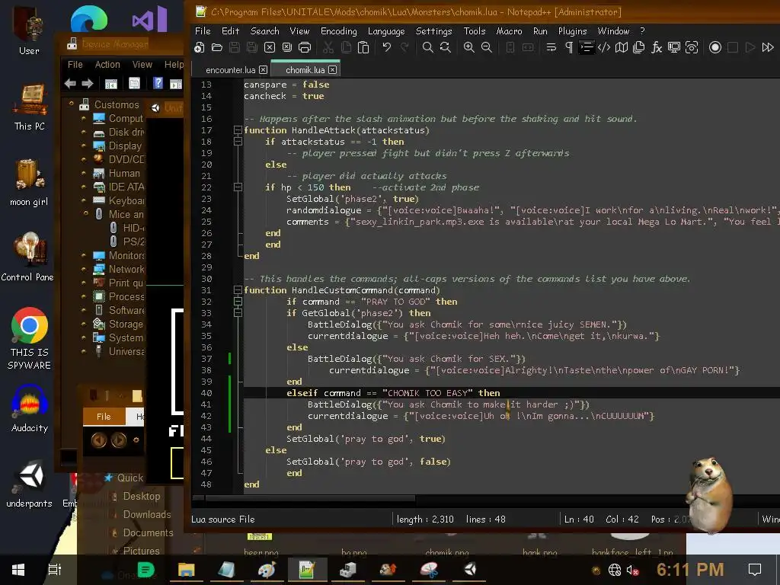Open Task View on taskbar
780x585 pixels.
coord(55,570)
